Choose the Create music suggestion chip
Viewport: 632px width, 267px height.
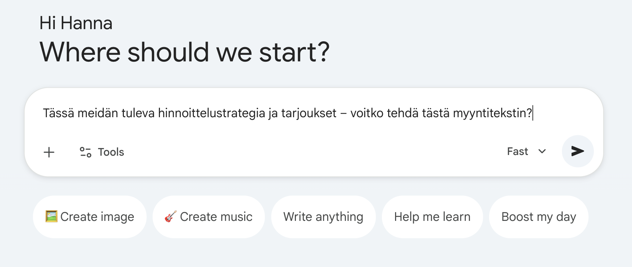point(208,217)
